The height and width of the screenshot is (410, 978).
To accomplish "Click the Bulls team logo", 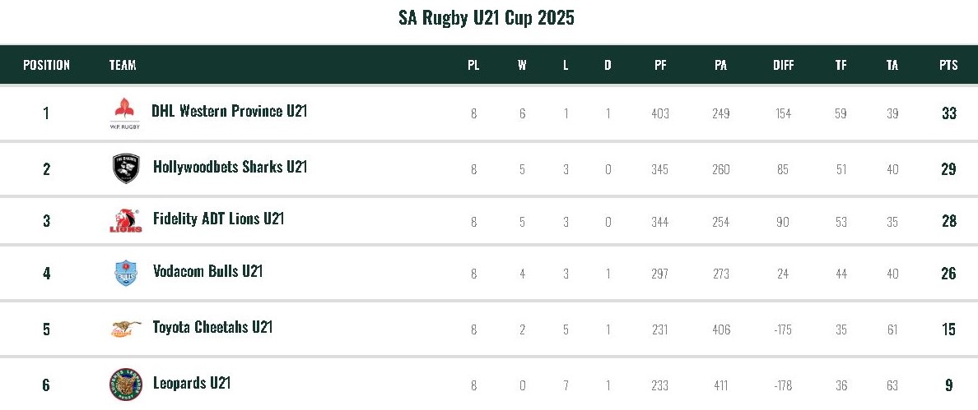I will [x=125, y=272].
